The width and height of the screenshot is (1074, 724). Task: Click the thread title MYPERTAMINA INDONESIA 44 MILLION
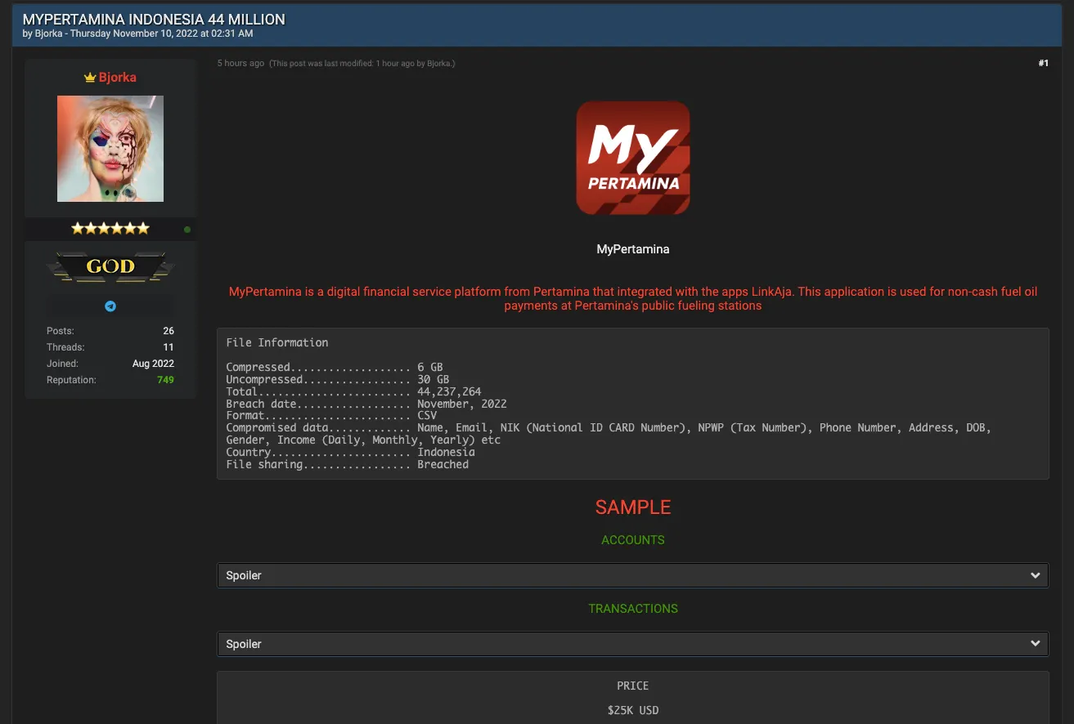tap(154, 19)
